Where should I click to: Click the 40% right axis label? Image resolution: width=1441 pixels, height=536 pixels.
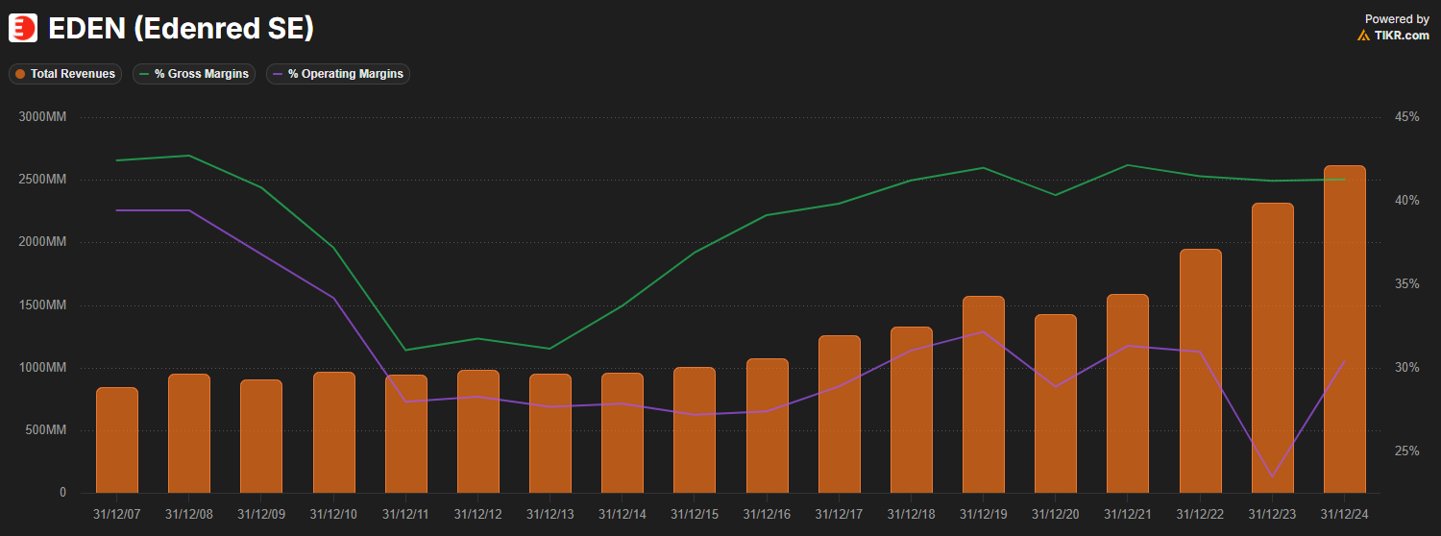coord(1407,200)
